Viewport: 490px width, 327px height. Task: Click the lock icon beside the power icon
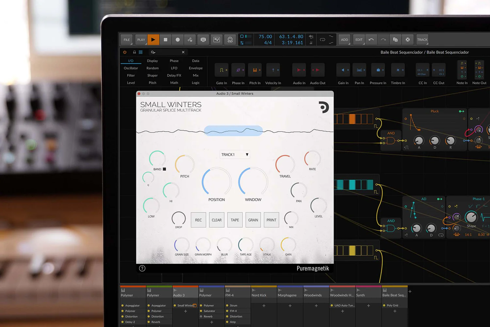[x=134, y=52]
